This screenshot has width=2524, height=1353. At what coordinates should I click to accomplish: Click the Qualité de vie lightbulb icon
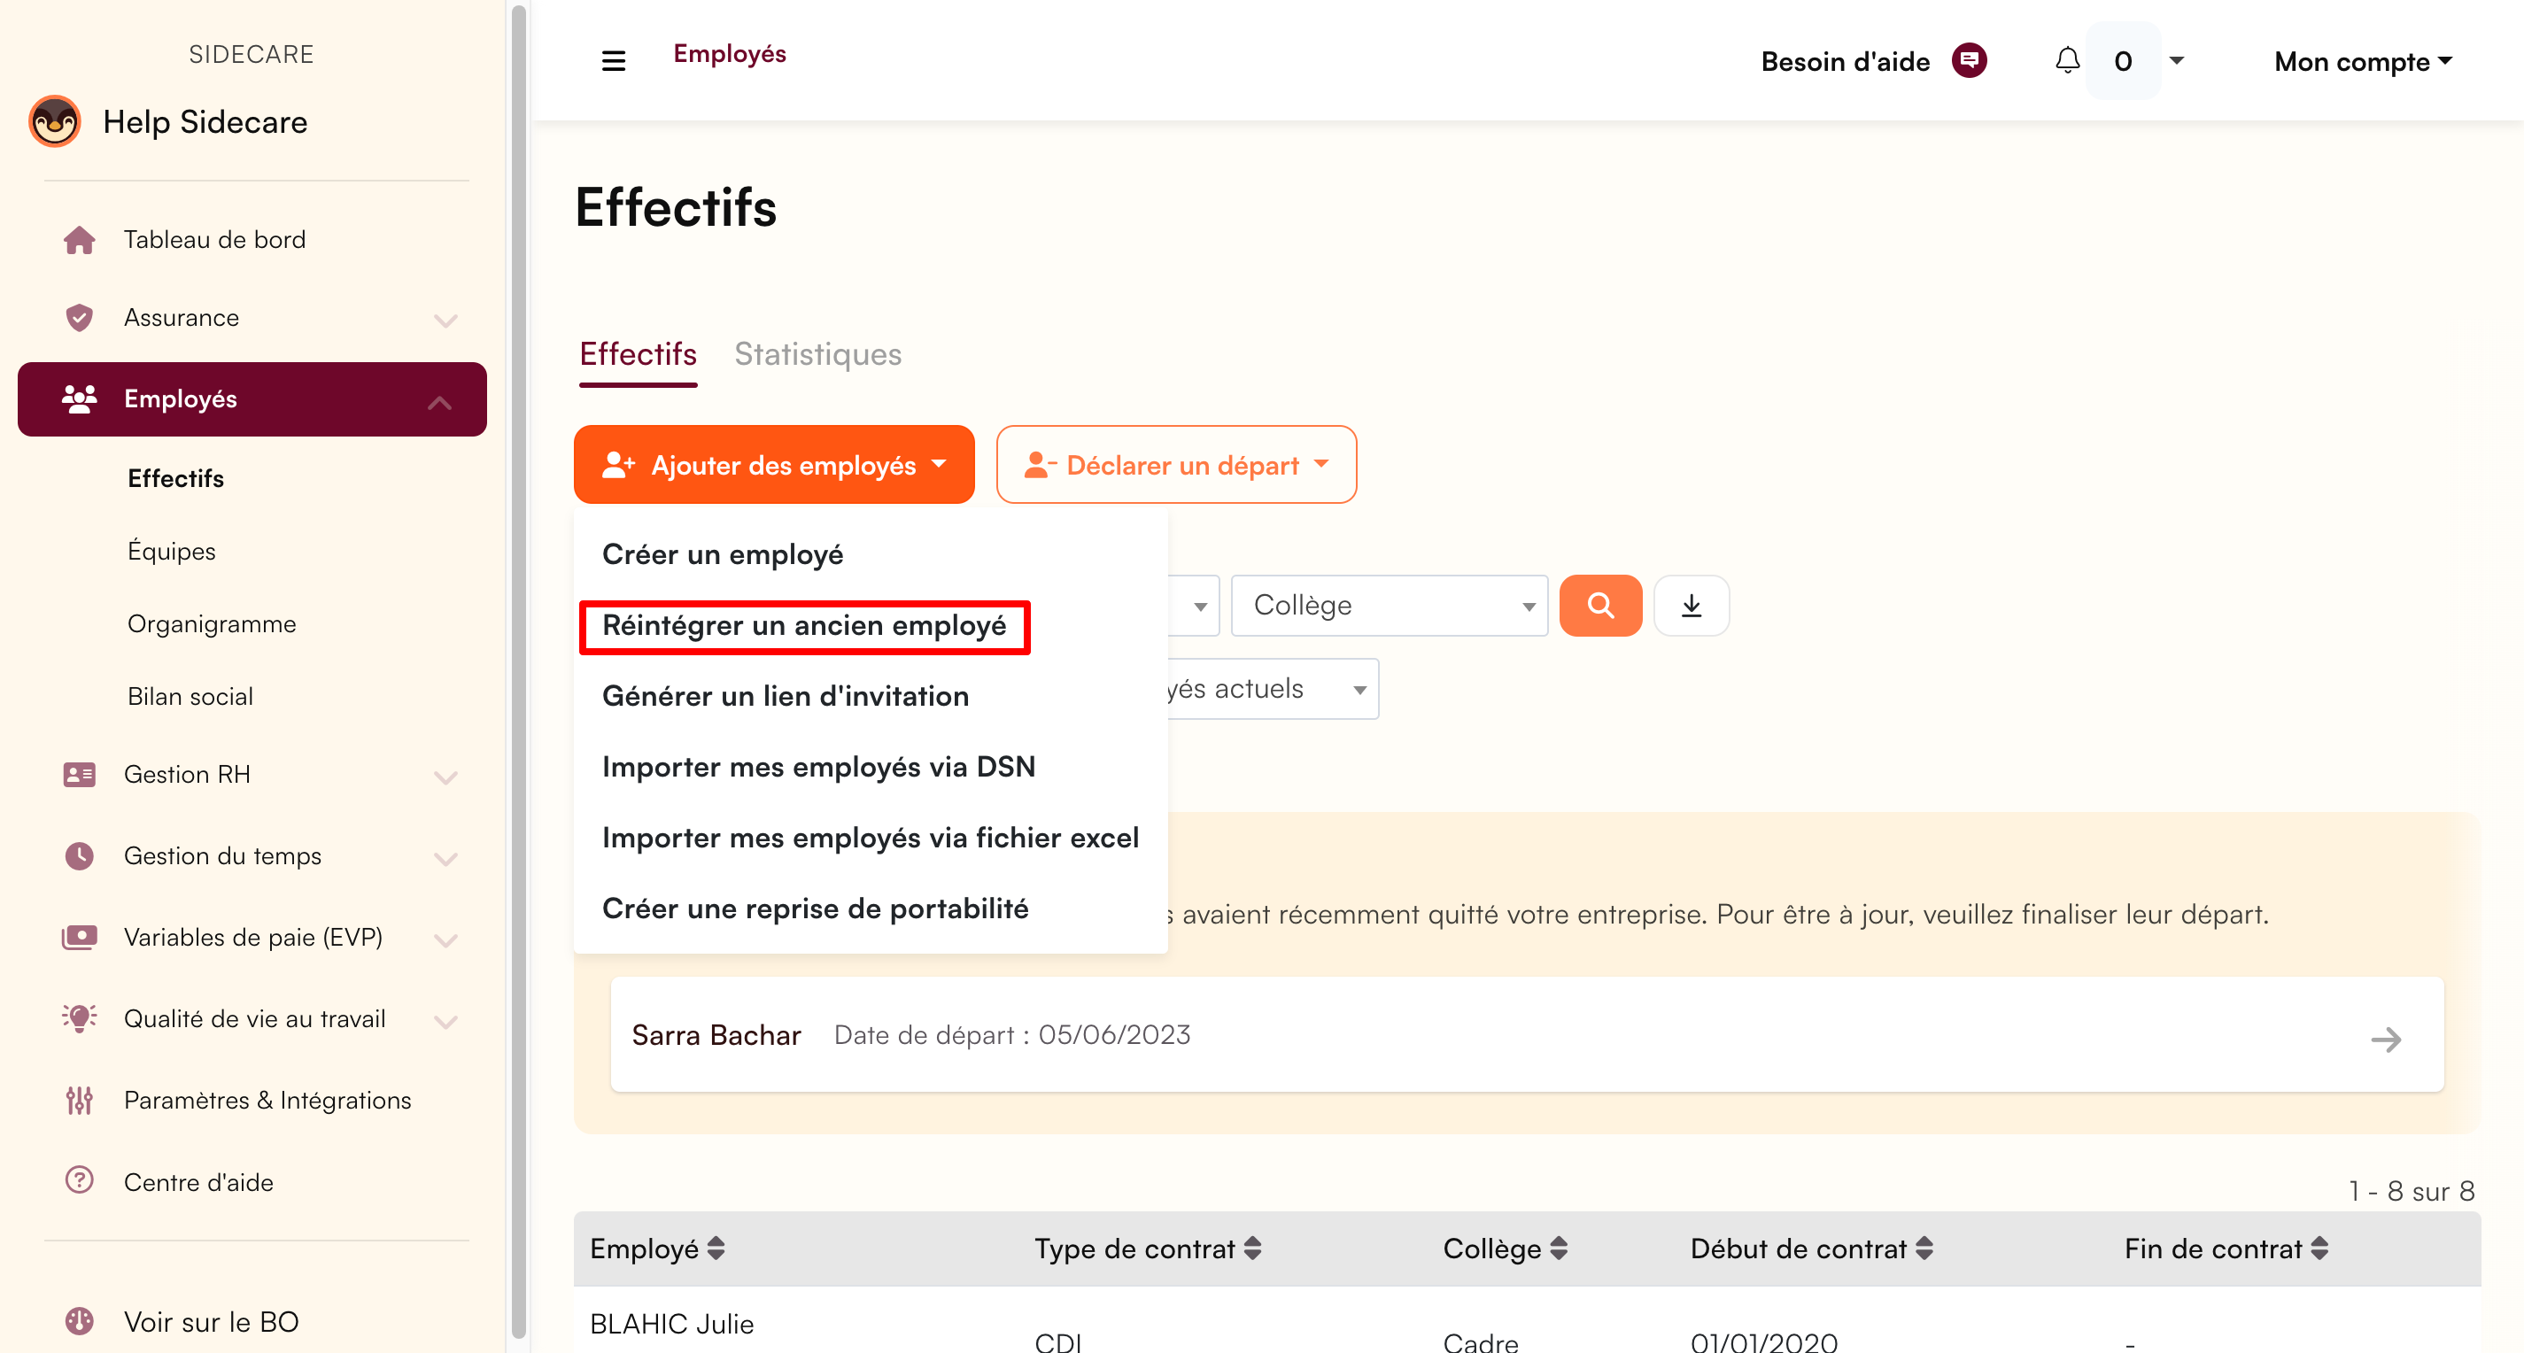point(80,1018)
